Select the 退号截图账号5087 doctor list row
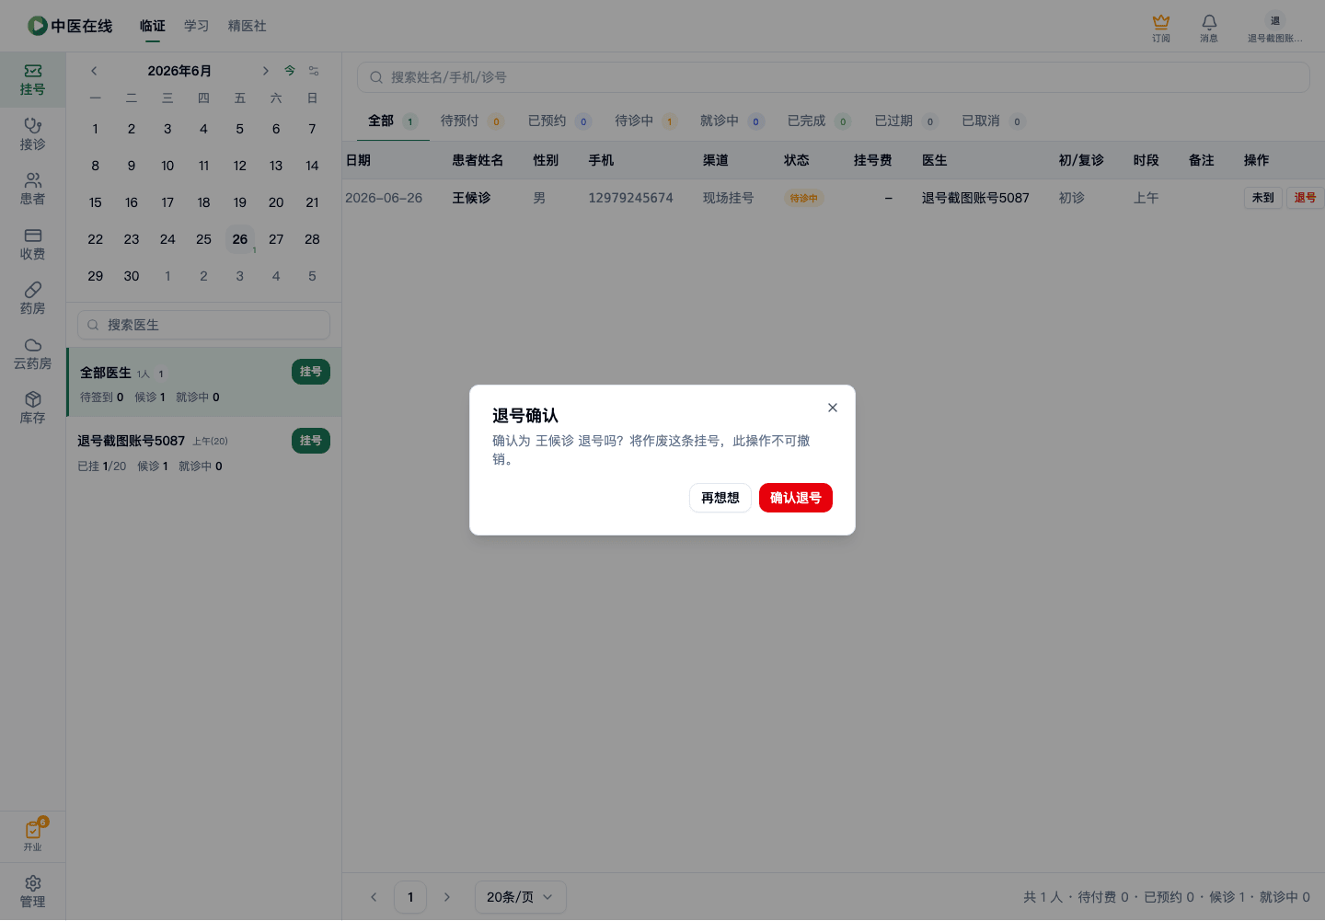 [204, 452]
